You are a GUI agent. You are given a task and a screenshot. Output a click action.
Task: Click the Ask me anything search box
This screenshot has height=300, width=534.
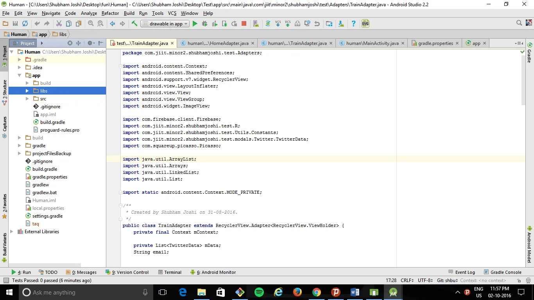tap(86, 292)
